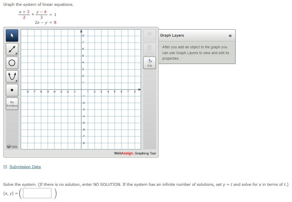Open line tool variants via corner arrow
Image resolution: width=292 pixels, height=202 pixels.
[16, 54]
